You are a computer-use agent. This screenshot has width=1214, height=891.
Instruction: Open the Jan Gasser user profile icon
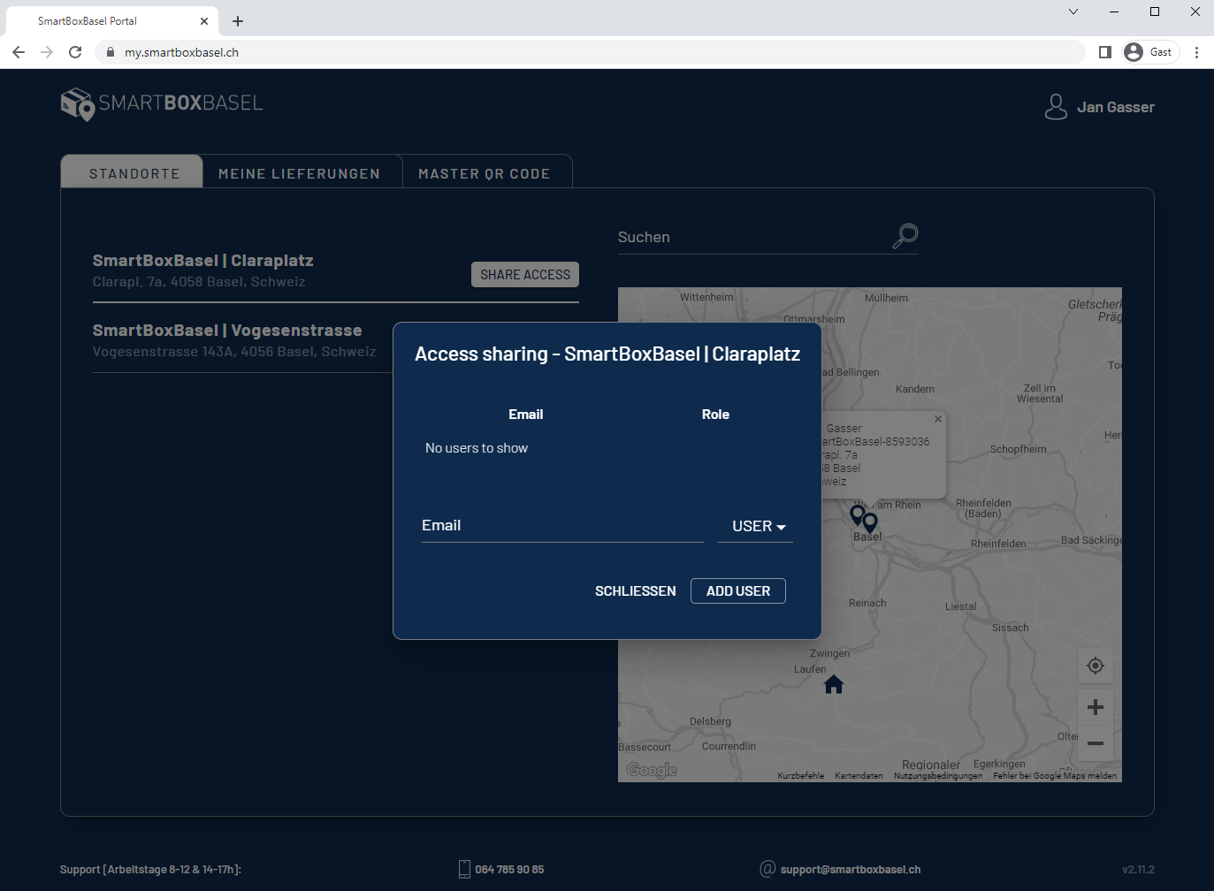click(1056, 107)
